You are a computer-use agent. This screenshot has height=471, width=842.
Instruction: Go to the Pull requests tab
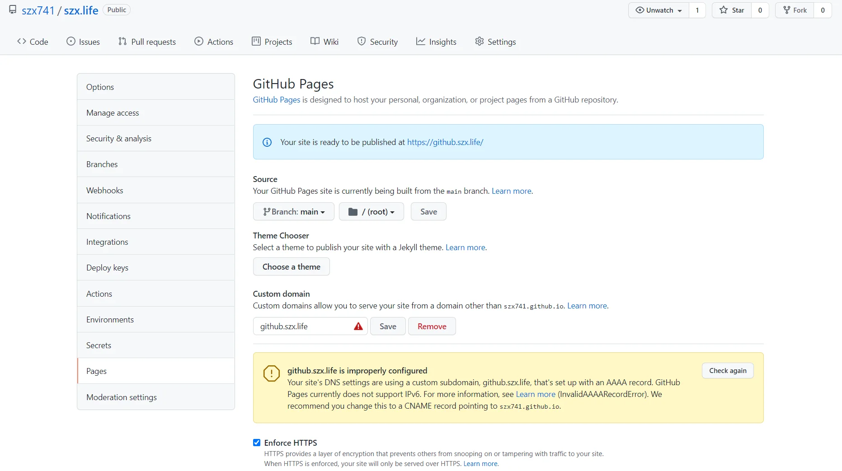pyautogui.click(x=147, y=42)
